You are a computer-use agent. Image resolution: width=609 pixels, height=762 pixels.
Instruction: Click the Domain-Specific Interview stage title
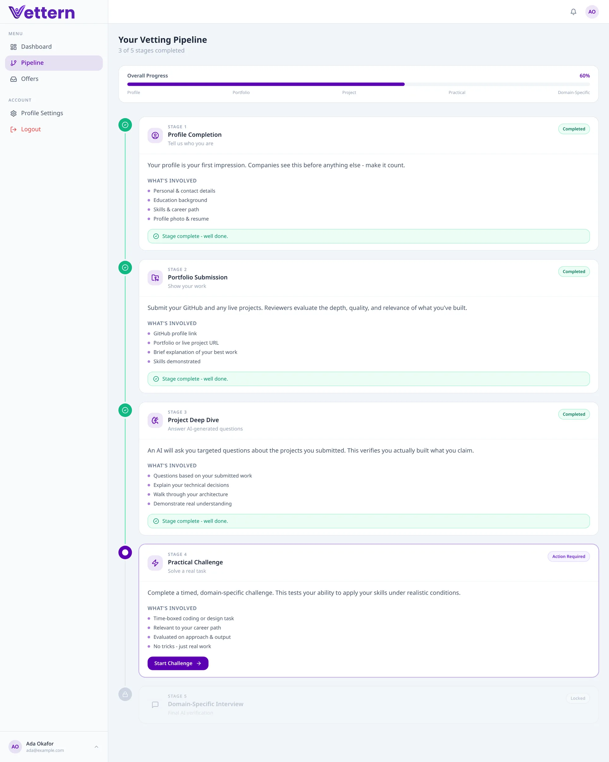[x=206, y=705]
